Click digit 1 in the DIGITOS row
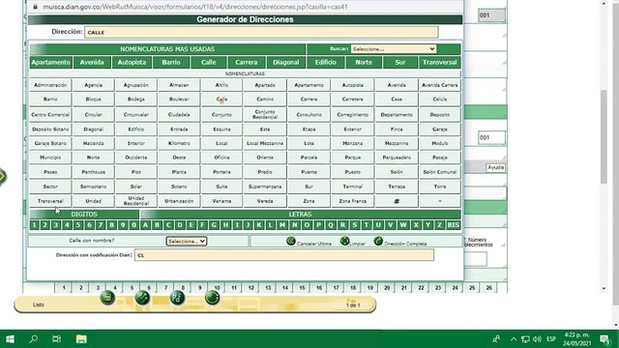Screen dimensions: 619x348 pyautogui.click(x=35, y=225)
